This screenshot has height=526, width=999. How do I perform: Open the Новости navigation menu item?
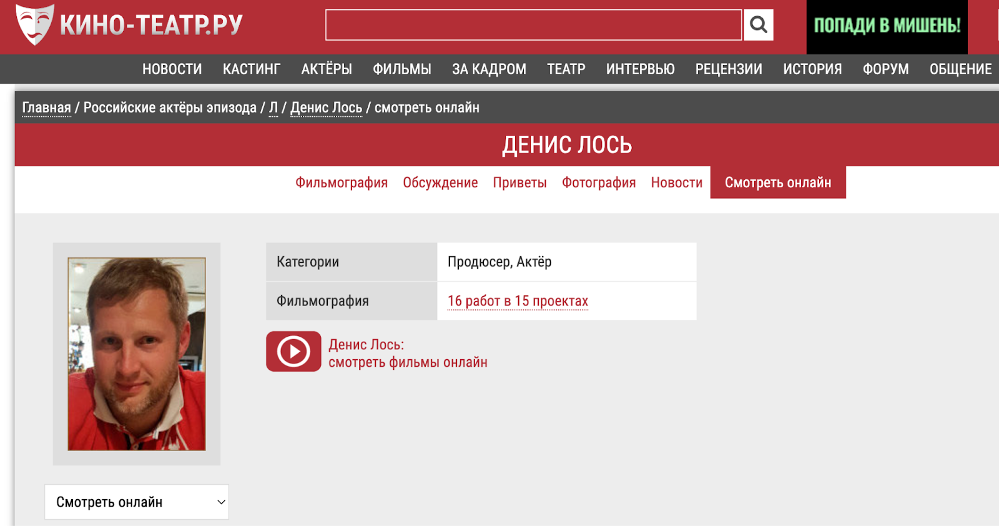tap(172, 69)
